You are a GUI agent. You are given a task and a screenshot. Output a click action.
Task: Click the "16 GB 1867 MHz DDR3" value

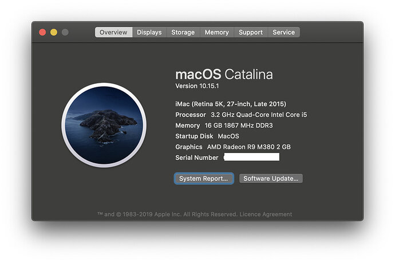(x=239, y=126)
